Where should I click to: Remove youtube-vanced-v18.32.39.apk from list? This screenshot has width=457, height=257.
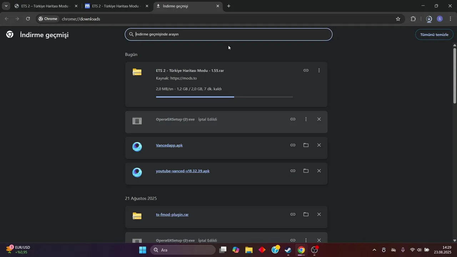[319, 171]
